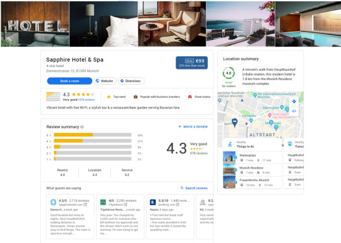Image resolution: width=341 pixels, height=243 pixels.
Task: Click the Rooms 4.0 score
Action: pos(63,172)
